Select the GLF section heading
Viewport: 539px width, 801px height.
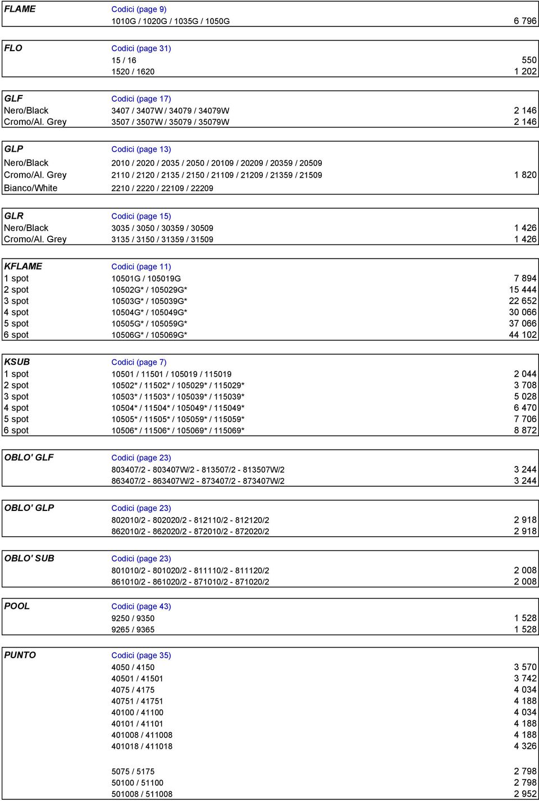(13, 99)
